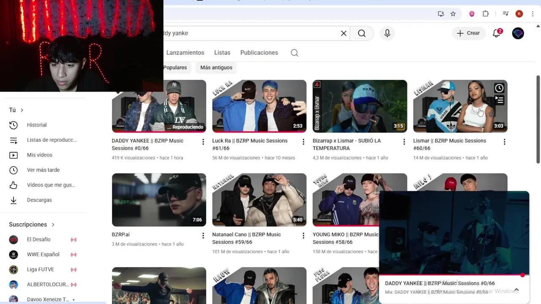Click Watch later clock on Lismar thumbnail
Screen dimensions: 541x304
click(499, 88)
